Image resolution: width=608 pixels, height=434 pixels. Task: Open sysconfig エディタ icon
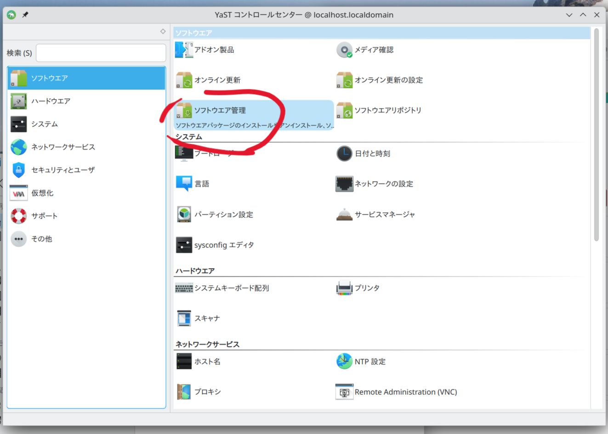coord(184,245)
